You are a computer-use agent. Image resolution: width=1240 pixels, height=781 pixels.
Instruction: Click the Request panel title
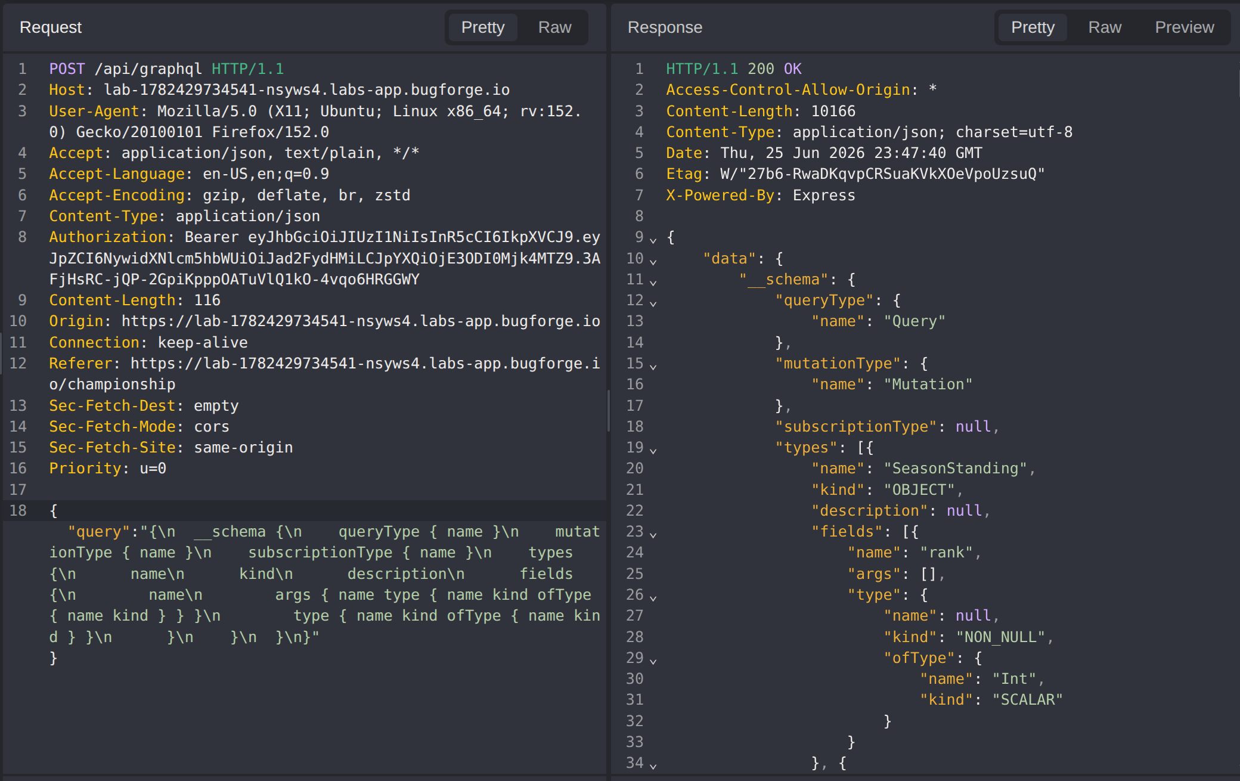51,27
